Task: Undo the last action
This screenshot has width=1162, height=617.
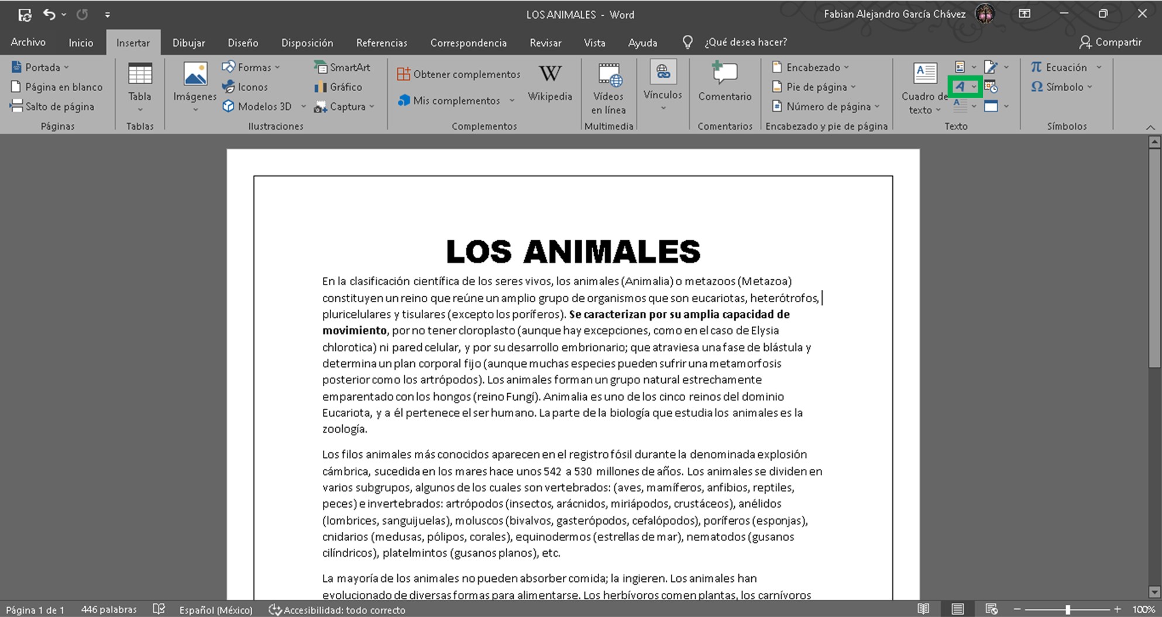Action: click(x=49, y=15)
